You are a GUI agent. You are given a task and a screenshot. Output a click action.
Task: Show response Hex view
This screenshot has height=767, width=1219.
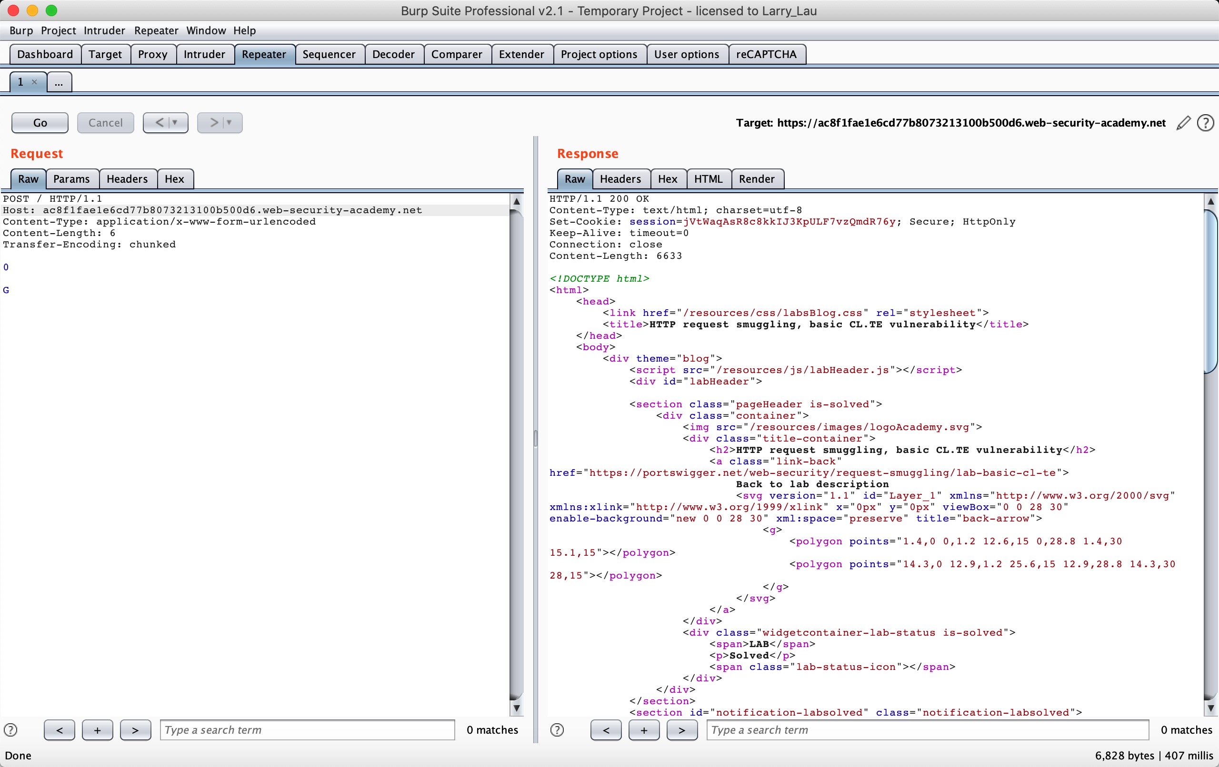coord(668,178)
